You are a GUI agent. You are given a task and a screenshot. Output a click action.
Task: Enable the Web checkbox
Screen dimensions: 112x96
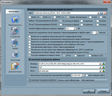tap(101, 17)
